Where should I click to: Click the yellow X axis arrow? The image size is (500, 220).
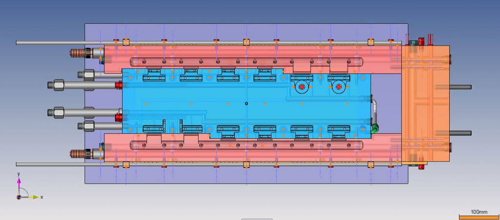(35, 197)
